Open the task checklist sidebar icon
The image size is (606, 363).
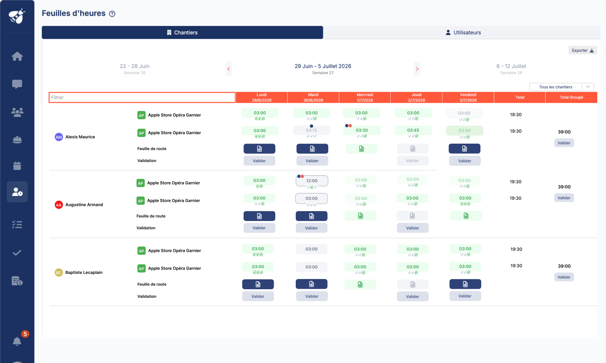pyautogui.click(x=17, y=224)
